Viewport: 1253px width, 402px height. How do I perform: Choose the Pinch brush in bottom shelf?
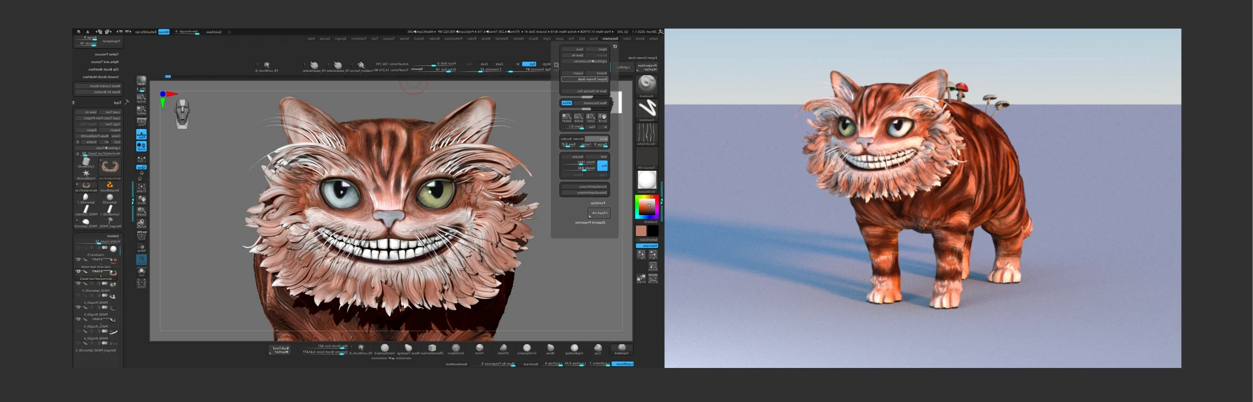click(479, 349)
